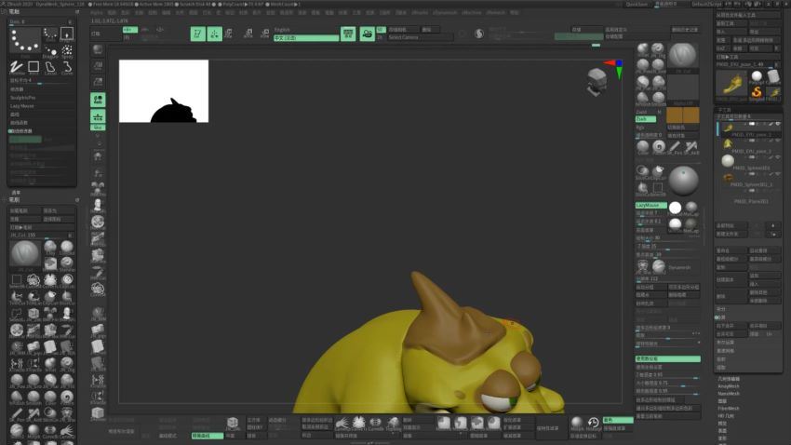Viewport: 791px width, 445px height.
Task: Click the Rotate mode icon in top shelf
Action: click(265, 34)
